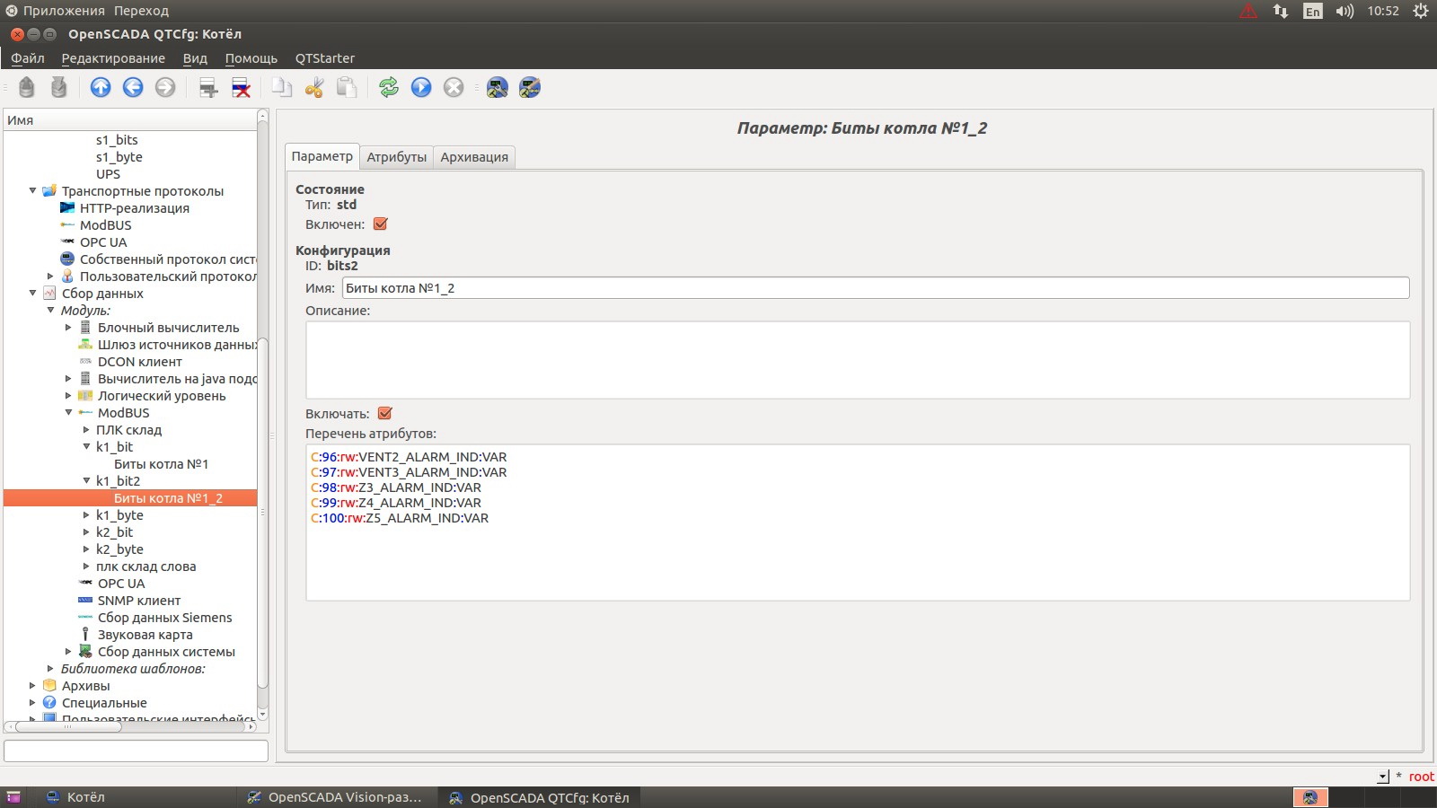Expand the k1_byte tree node
This screenshot has height=808, width=1437.
click(x=86, y=515)
